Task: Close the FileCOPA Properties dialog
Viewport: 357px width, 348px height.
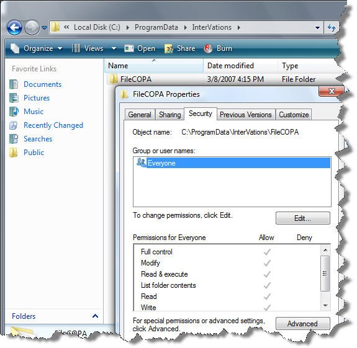Action: 332,91
